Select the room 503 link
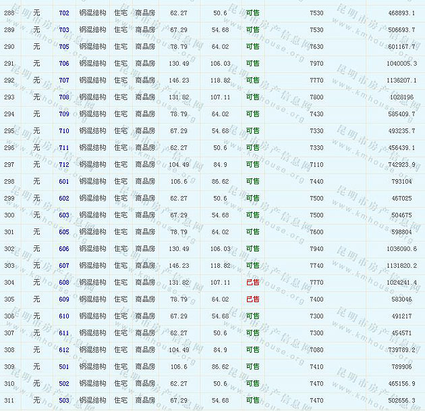Image resolution: width=425 pixels, height=411 pixels. [x=64, y=400]
